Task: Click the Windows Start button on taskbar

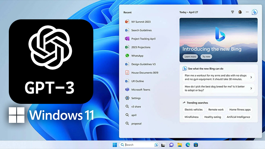Action: pos(115,145)
